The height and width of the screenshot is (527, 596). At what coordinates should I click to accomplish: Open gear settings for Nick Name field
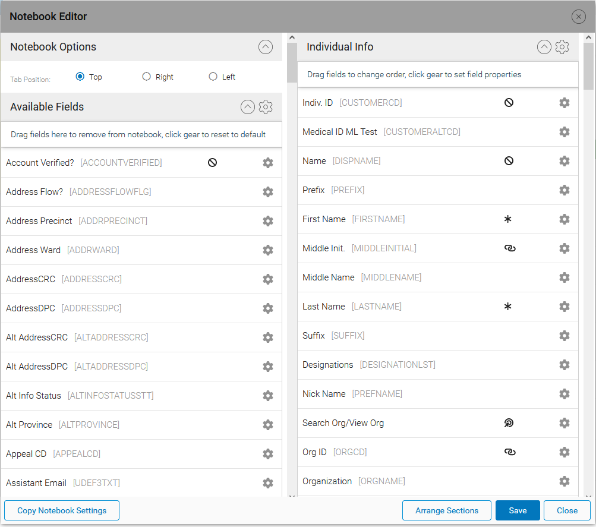pos(565,394)
